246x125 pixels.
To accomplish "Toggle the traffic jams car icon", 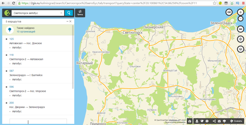I will (229, 12).
